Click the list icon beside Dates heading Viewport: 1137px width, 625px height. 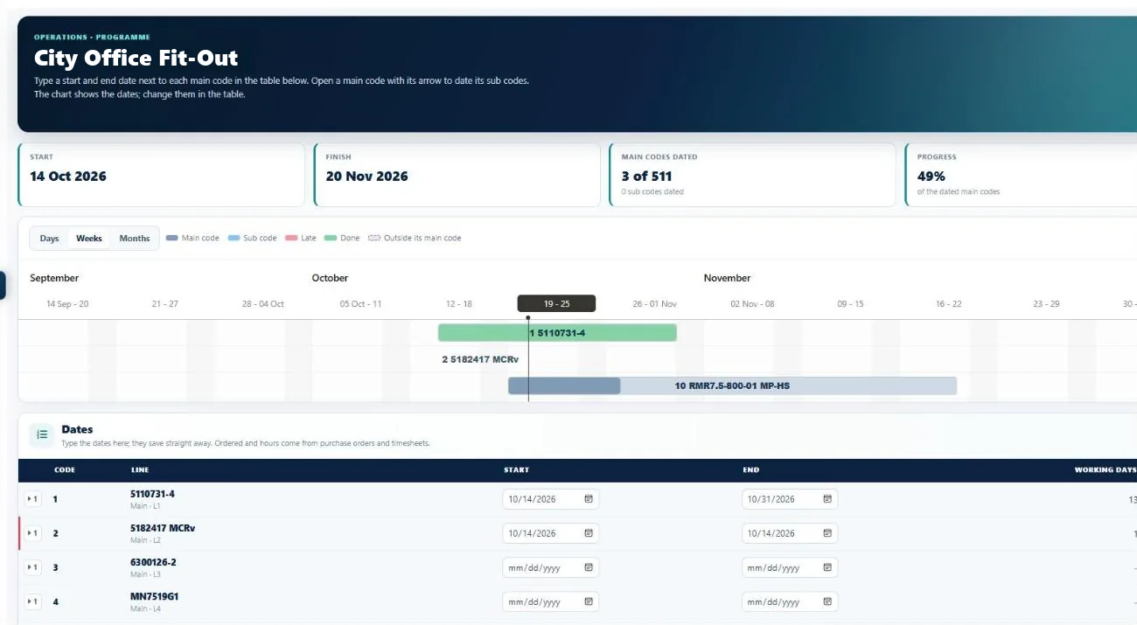42,434
